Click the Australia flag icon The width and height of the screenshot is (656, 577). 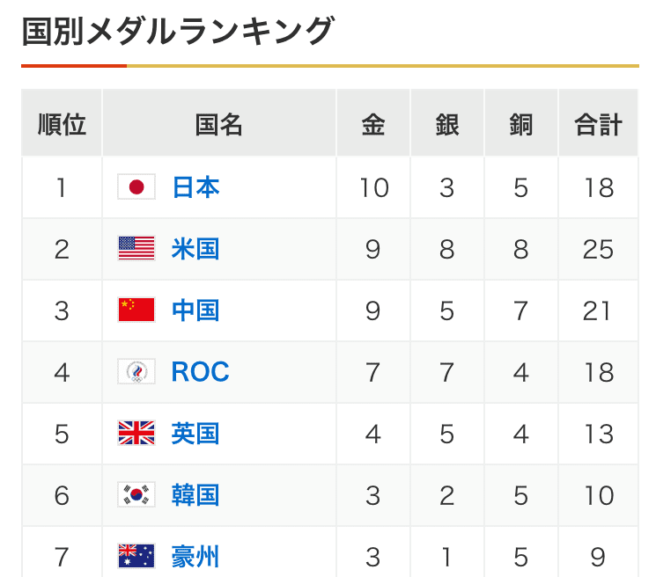tap(136, 557)
